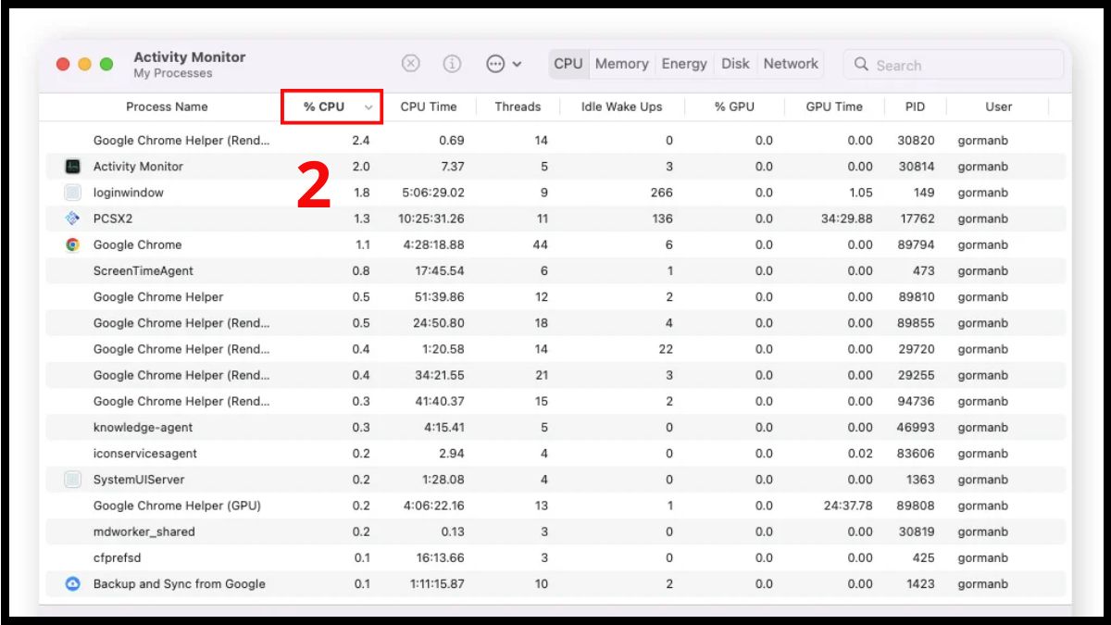Close the Activity Monitor window
The image size is (1111, 625).
click(x=63, y=64)
